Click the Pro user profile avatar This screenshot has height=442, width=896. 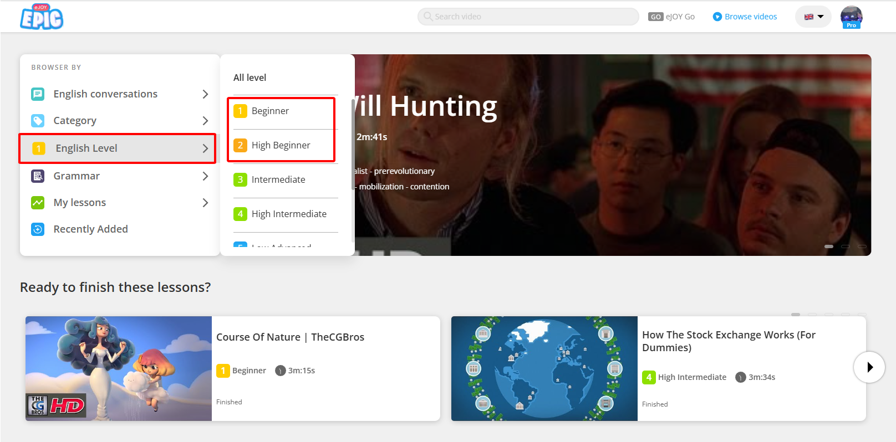click(851, 17)
